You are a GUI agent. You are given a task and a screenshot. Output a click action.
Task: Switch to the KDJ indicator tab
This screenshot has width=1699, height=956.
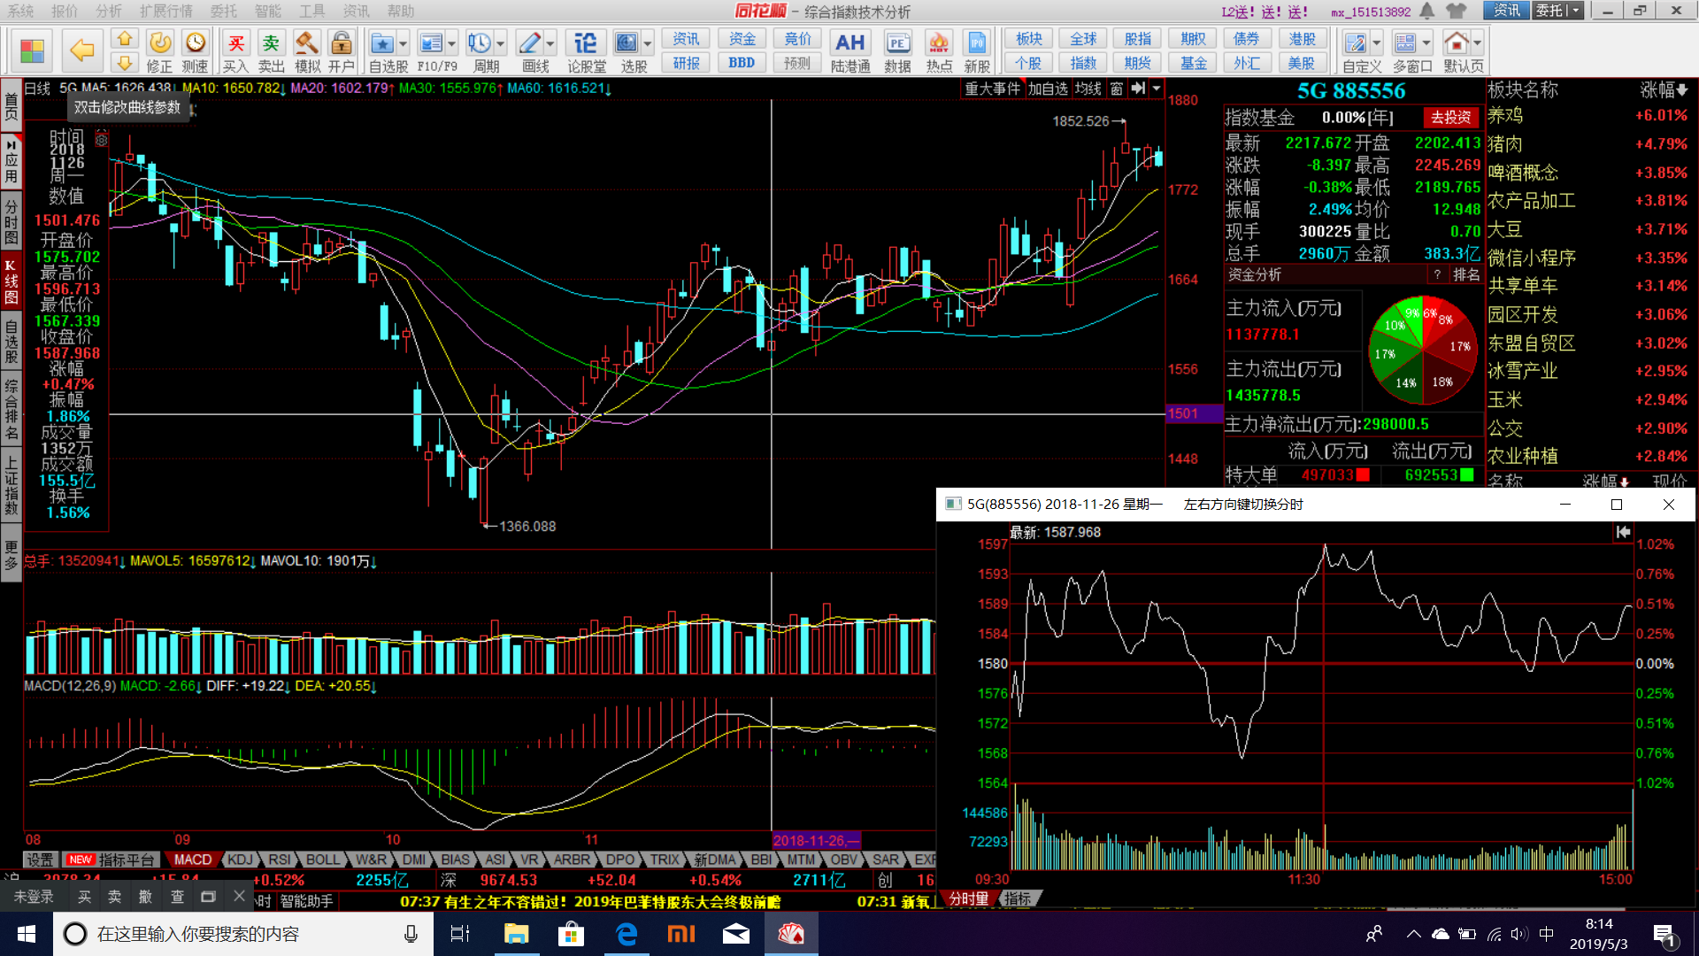pos(240,860)
